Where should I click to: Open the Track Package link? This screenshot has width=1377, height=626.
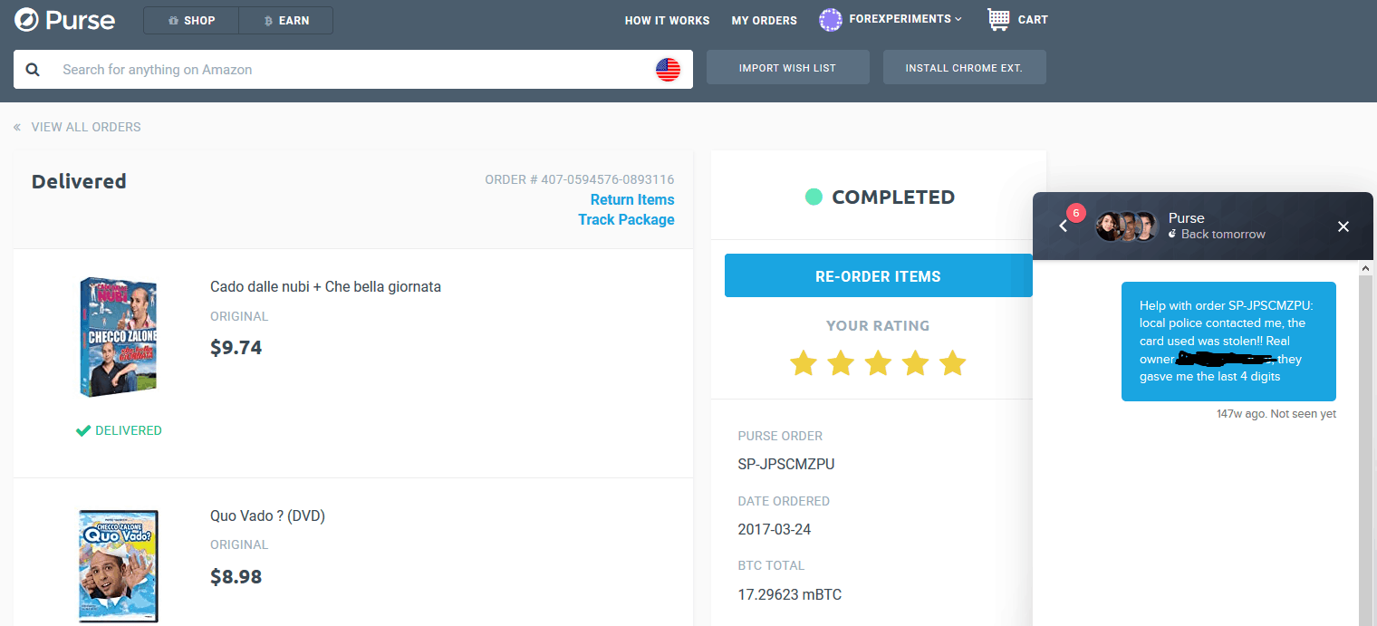[x=626, y=219]
